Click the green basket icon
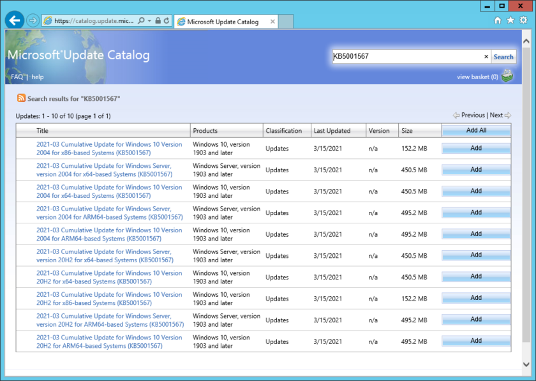This screenshot has width=536, height=381. 507,76
